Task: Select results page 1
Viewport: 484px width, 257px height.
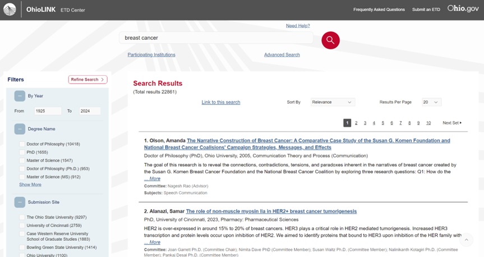Action: click(347, 123)
